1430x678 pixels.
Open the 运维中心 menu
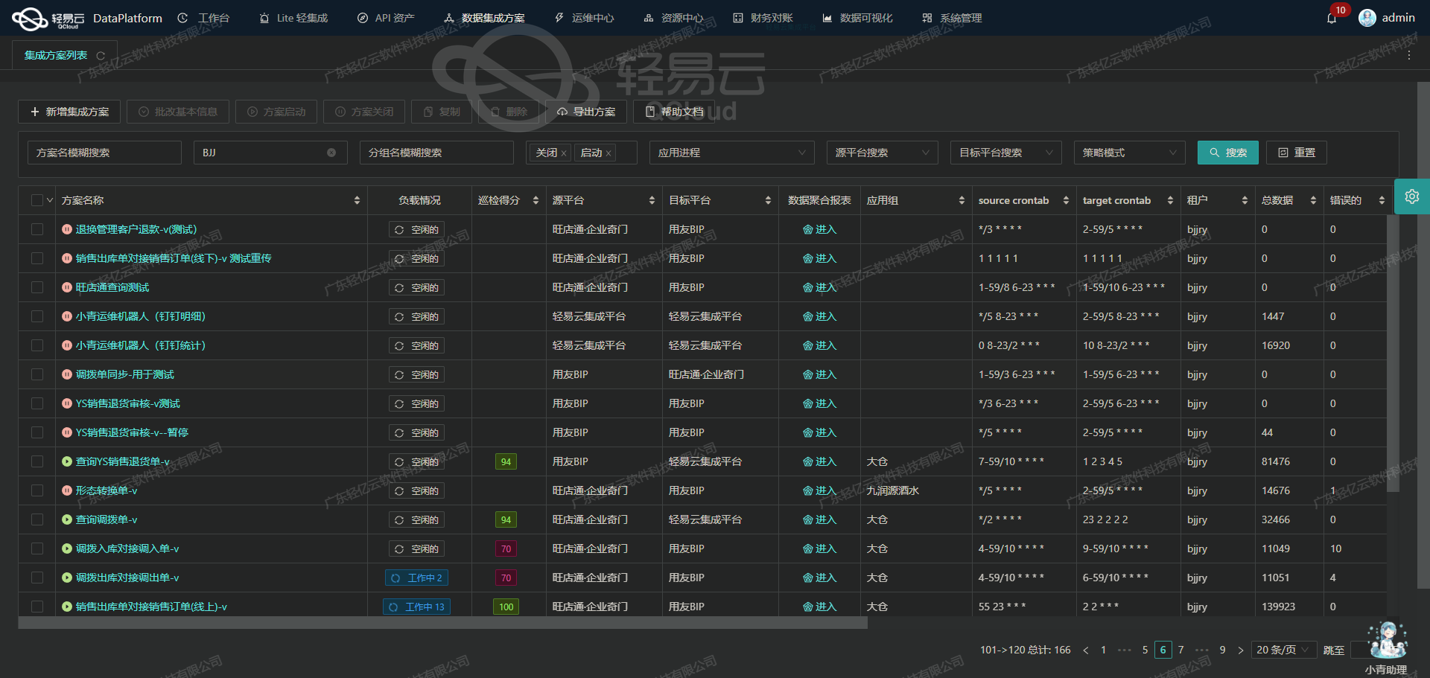(x=585, y=18)
